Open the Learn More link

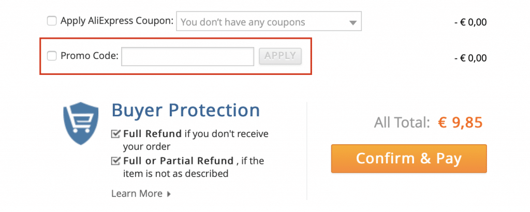pos(137,194)
